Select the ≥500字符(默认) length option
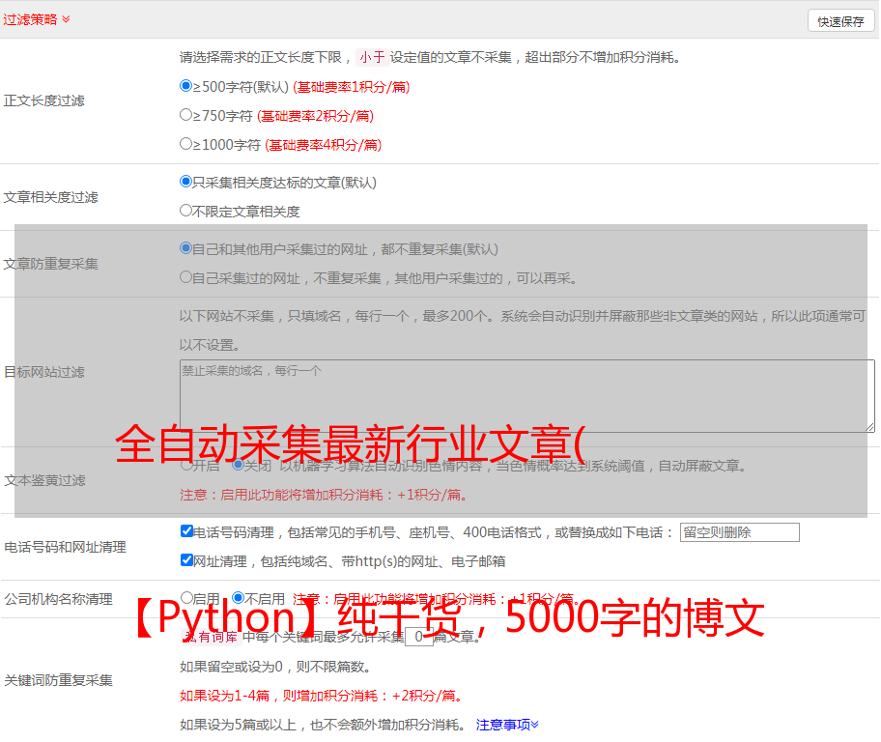The width and height of the screenshot is (881, 742). pos(185,86)
